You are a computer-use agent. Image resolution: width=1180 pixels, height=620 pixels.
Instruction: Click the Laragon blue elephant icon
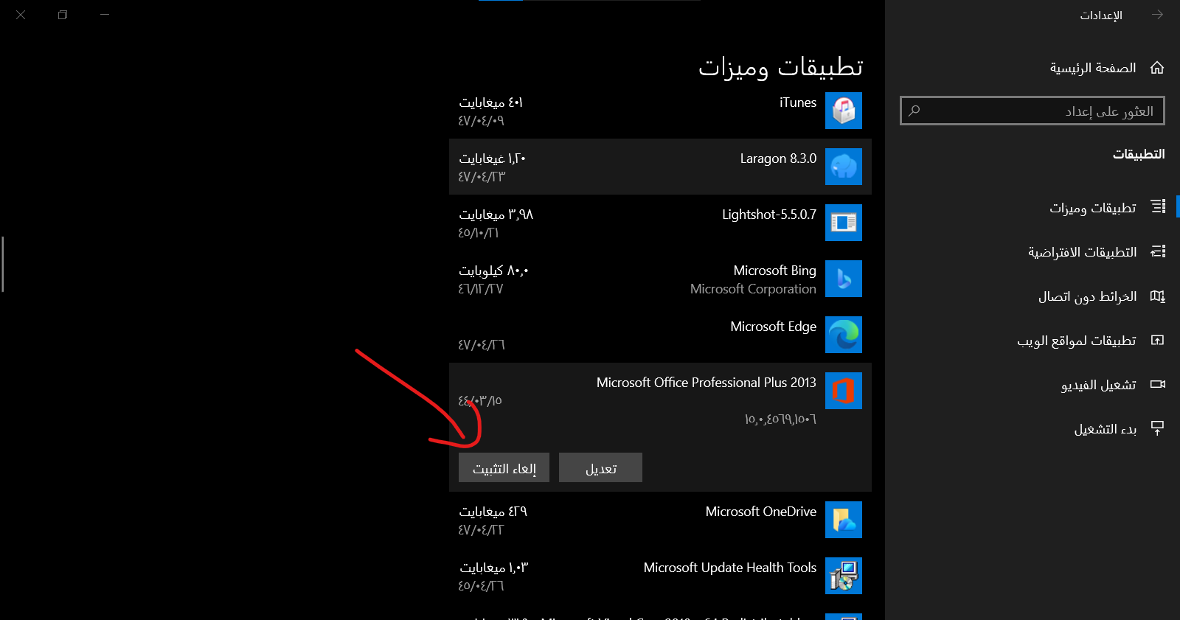(843, 167)
